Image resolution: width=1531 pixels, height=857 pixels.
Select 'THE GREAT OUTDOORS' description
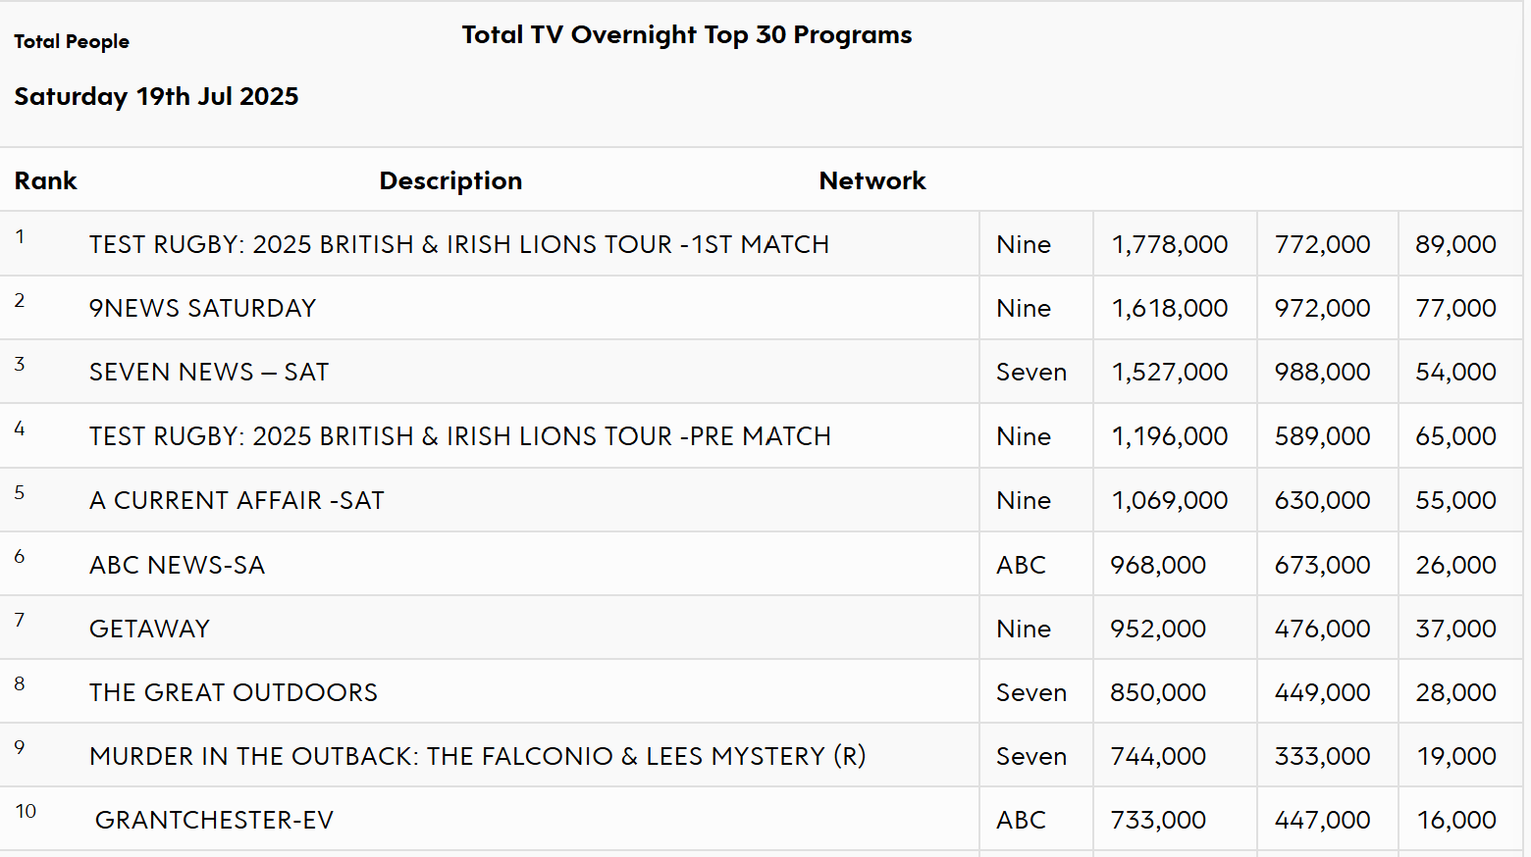coord(234,692)
